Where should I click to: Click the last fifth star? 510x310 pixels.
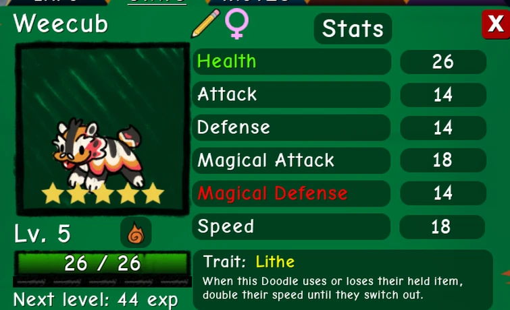coord(153,193)
